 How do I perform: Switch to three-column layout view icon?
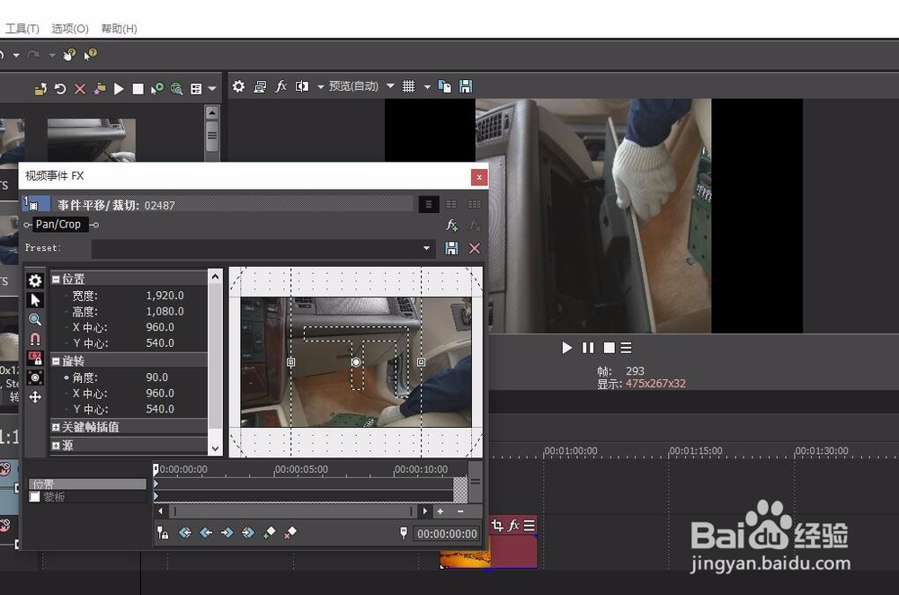pyautogui.click(x=474, y=205)
